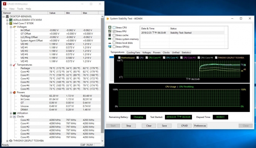
Task: Collapse the Voltages tree section
Action: tap(11, 27)
